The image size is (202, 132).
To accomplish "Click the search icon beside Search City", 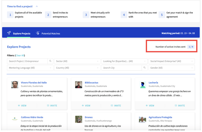I will pyautogui.click(x=144, y=68).
